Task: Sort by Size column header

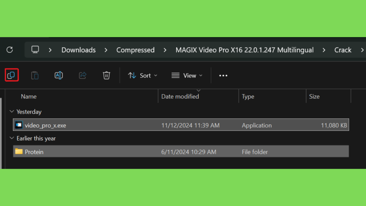Action: tap(314, 97)
